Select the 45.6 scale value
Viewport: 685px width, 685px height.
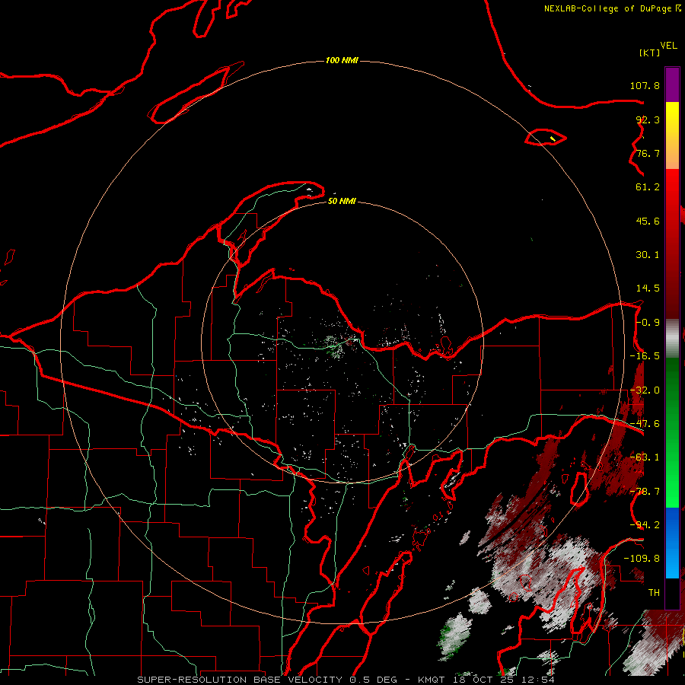[x=648, y=221]
